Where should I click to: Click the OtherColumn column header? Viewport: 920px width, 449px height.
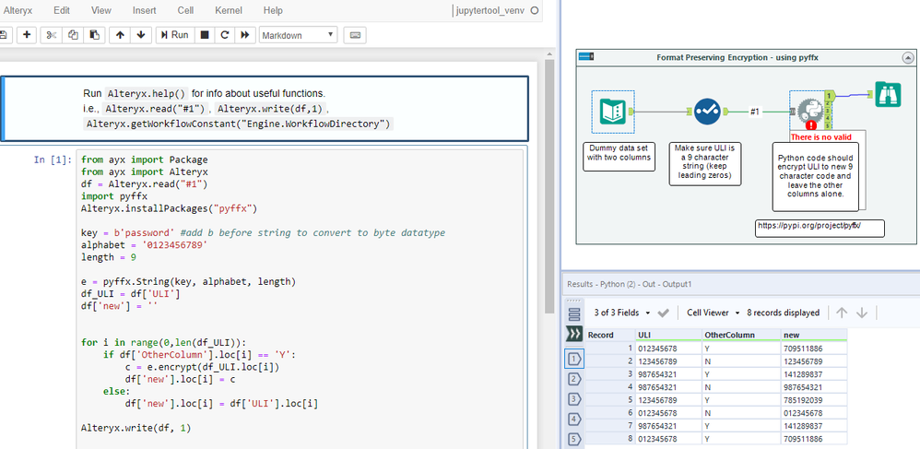pos(742,335)
